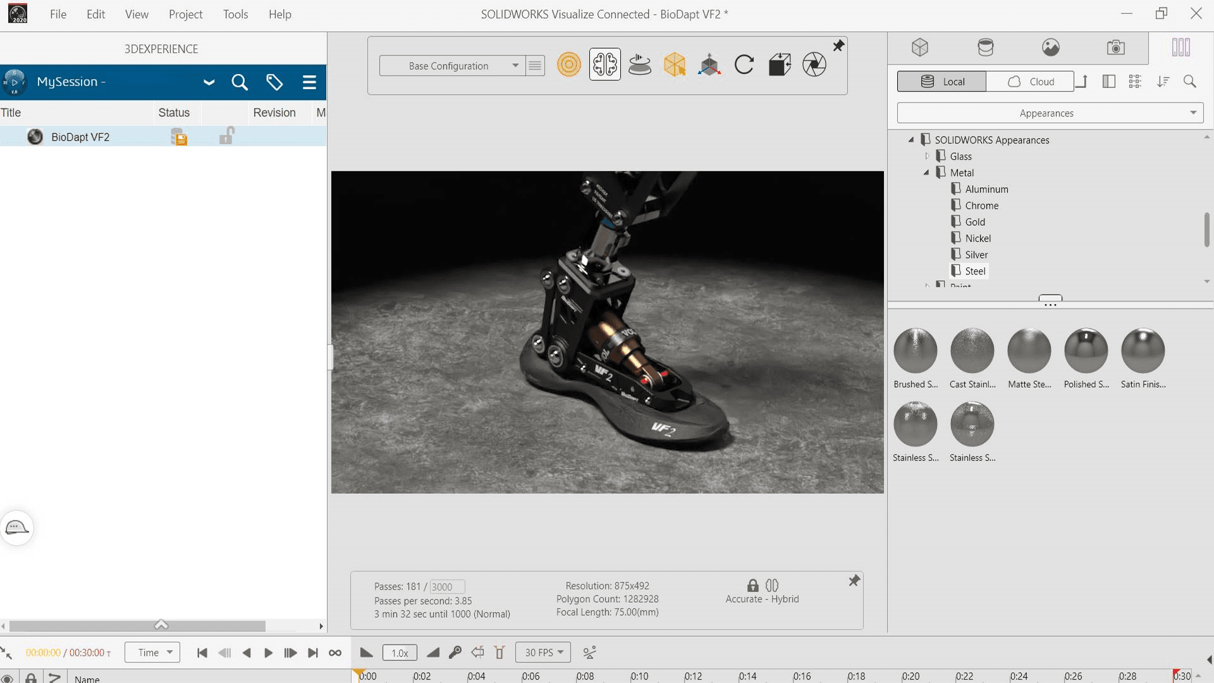
Task: Click the Polished Steel material swatch
Action: tap(1086, 350)
